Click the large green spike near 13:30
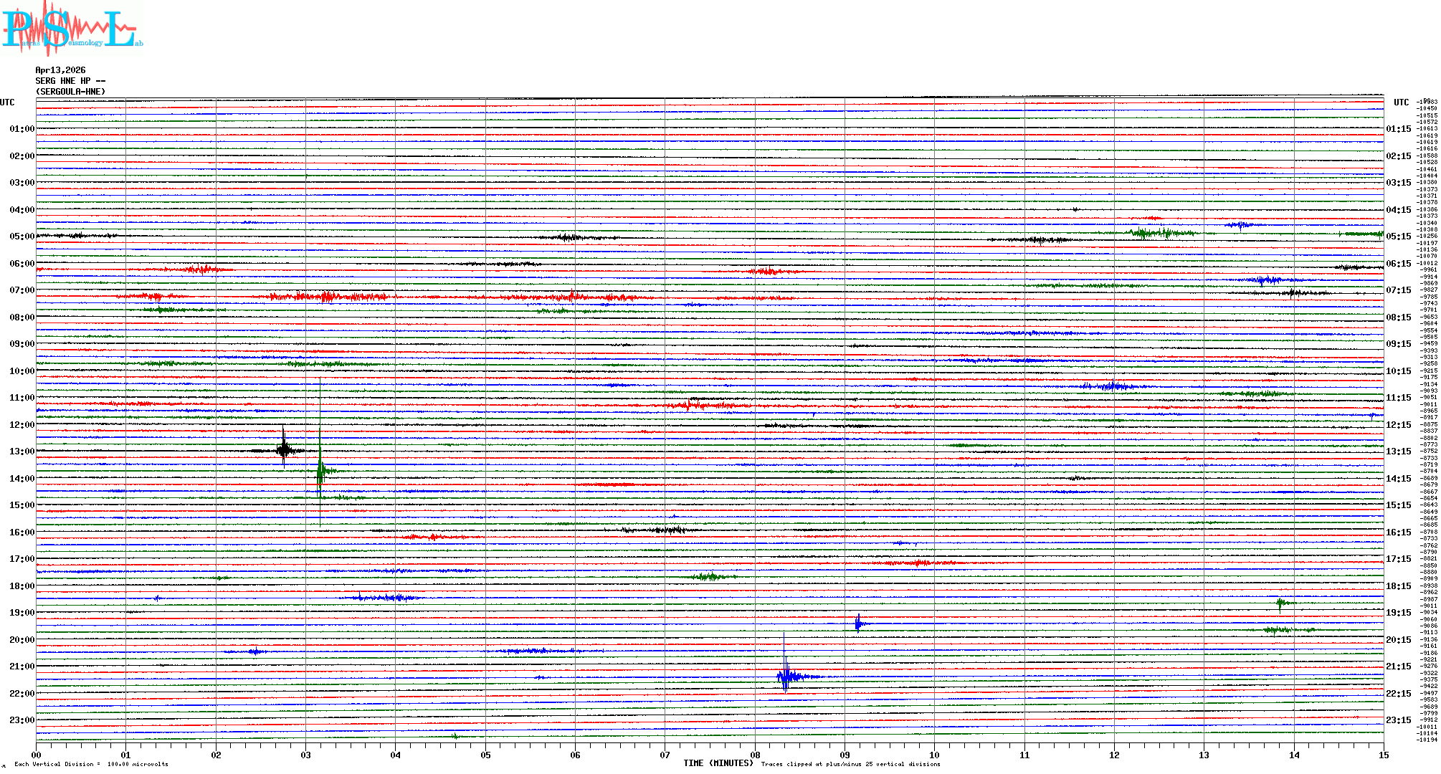Viewport: 1441px width, 774px height. [x=320, y=469]
